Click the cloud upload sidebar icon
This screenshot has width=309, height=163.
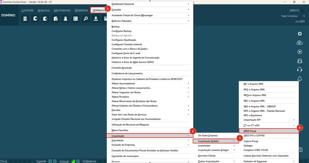pyautogui.click(x=300, y=43)
